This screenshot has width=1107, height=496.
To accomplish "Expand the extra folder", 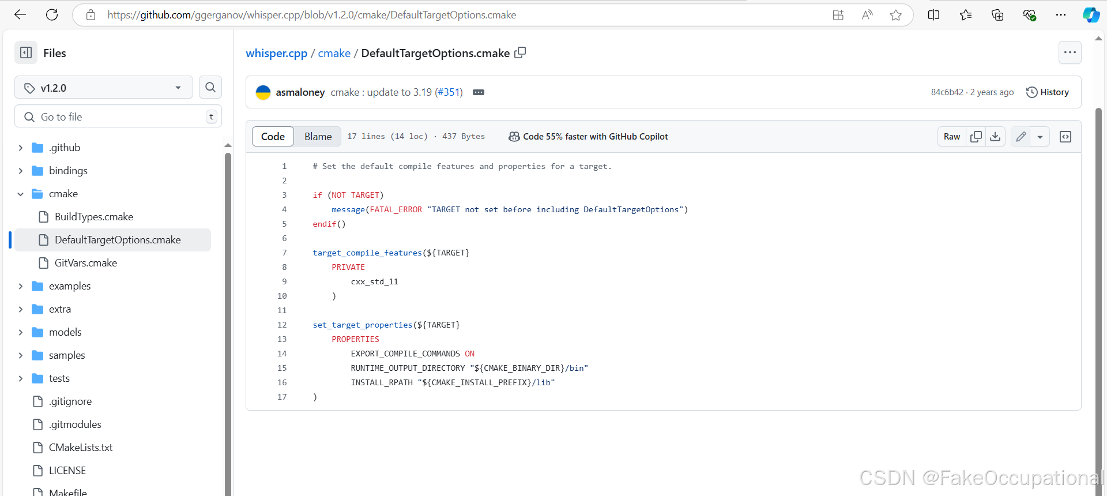I will click(x=21, y=309).
